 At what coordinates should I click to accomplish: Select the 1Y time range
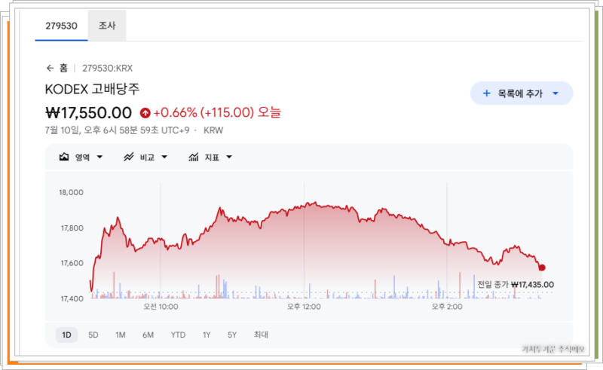tap(207, 335)
